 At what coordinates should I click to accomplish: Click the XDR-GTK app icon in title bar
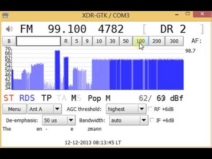[5, 15]
